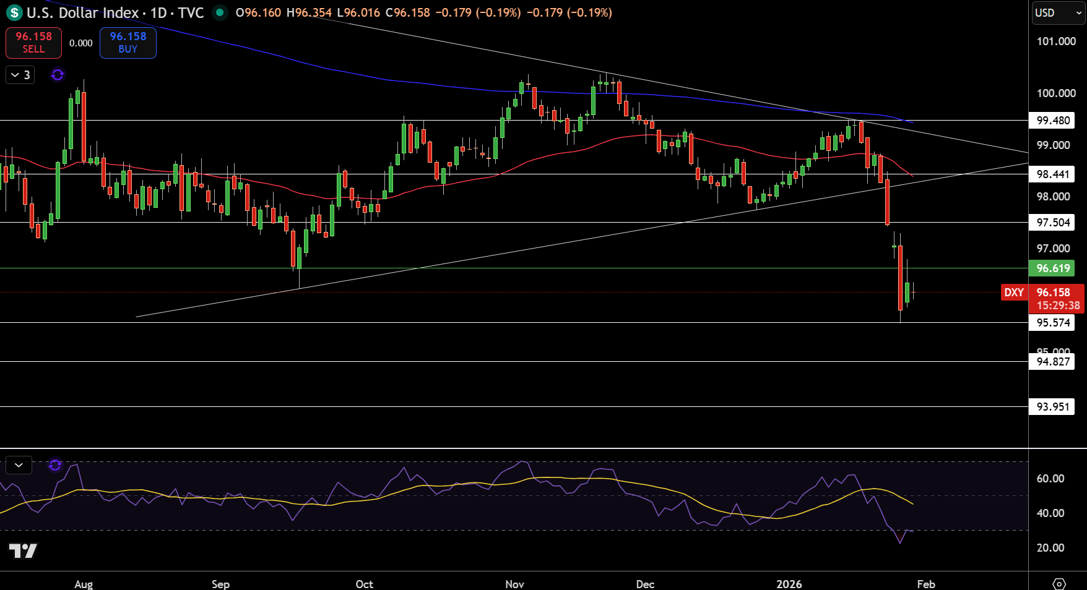Click the RSI scale value 40.00

[1050, 513]
